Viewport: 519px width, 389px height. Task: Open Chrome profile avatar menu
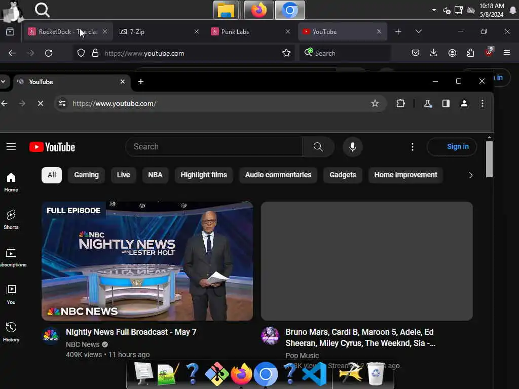[464, 103]
